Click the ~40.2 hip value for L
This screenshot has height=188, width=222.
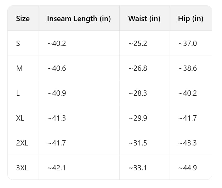(x=187, y=93)
